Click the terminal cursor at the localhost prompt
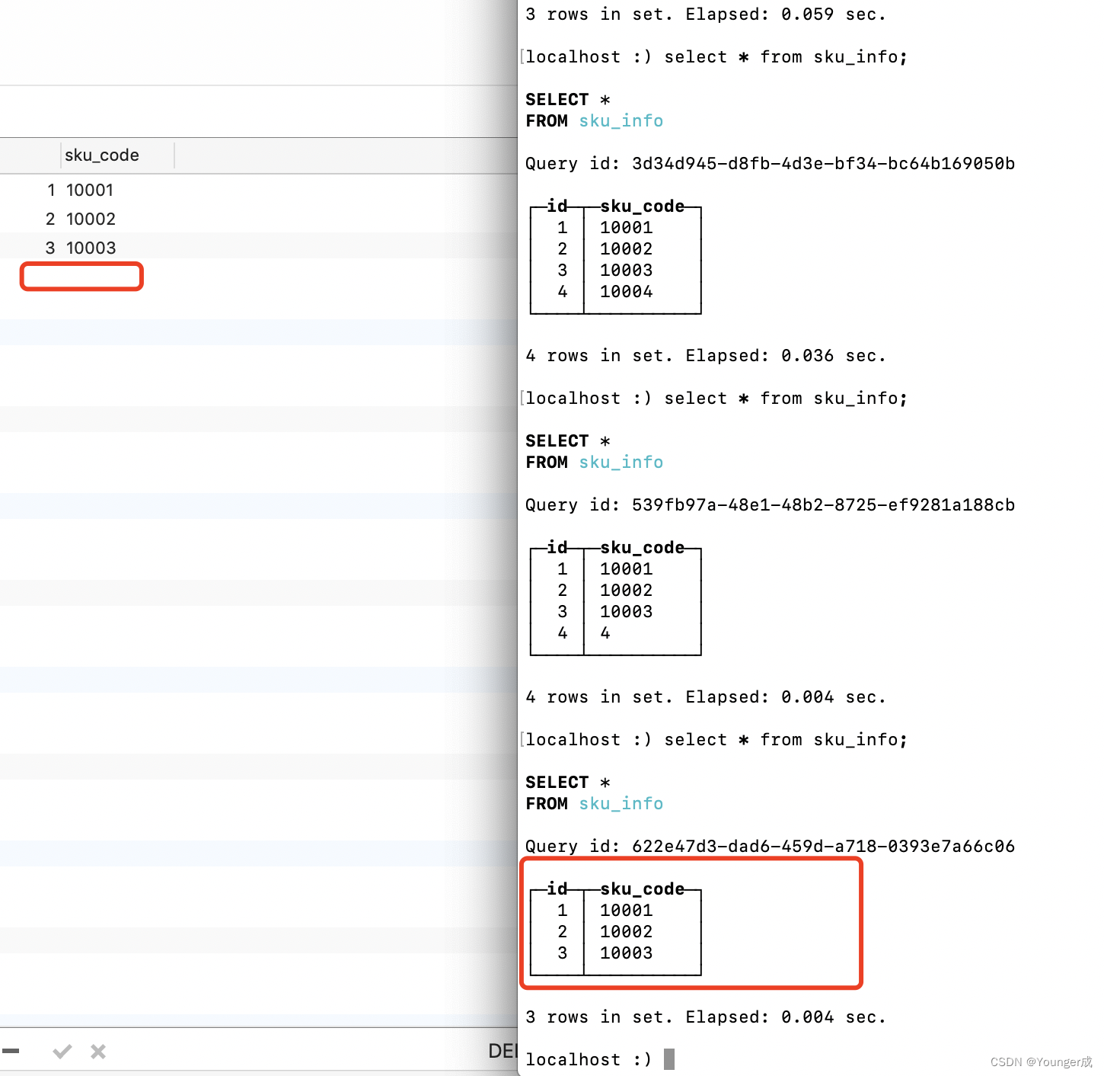 (668, 1058)
